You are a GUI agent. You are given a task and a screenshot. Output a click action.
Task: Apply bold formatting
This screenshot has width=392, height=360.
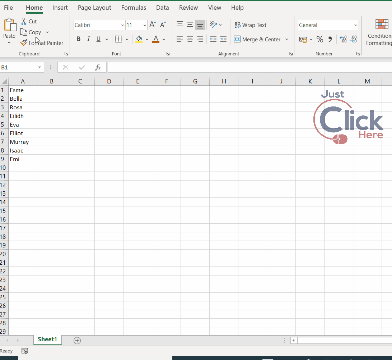pos(78,39)
